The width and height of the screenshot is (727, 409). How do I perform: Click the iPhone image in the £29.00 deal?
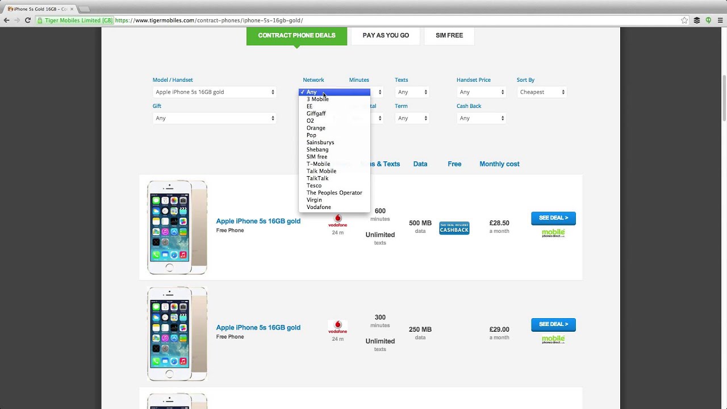pyautogui.click(x=177, y=333)
